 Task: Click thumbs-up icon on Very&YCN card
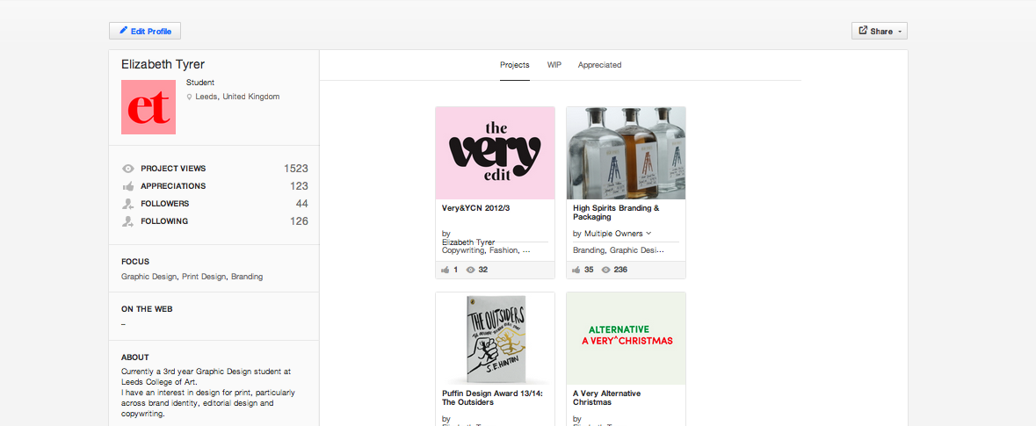click(x=445, y=270)
